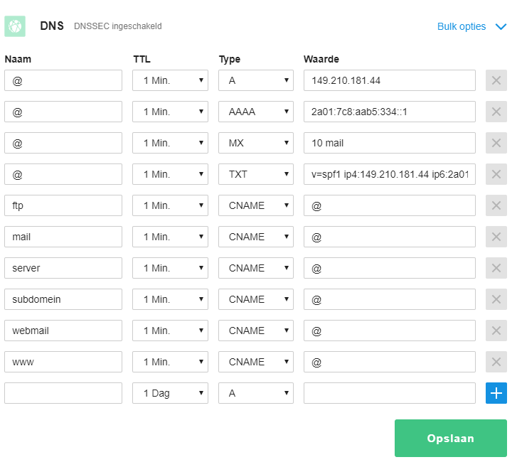The height and width of the screenshot is (467, 517).
Task: Open the MX type dropdown
Action: (256, 143)
